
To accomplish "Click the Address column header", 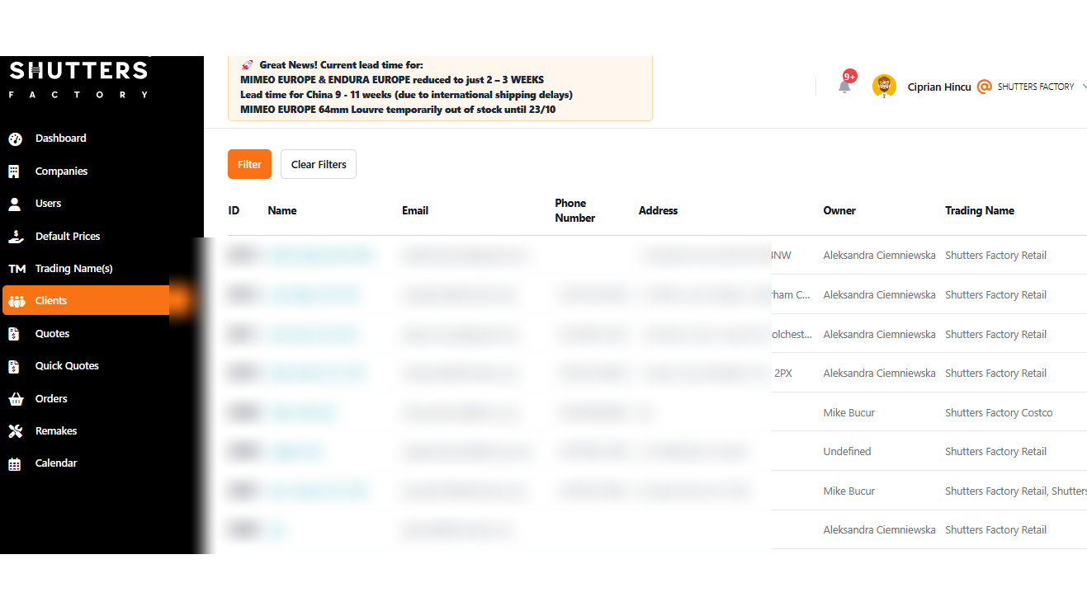I will pyautogui.click(x=658, y=210).
